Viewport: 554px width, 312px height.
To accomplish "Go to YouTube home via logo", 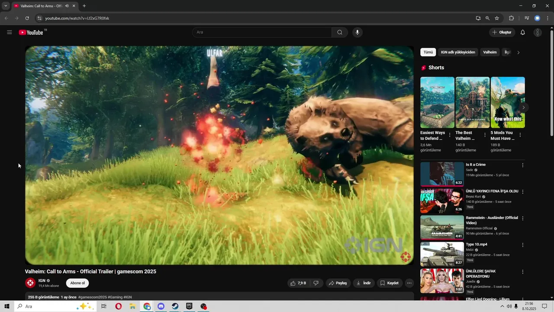I will [x=31, y=32].
